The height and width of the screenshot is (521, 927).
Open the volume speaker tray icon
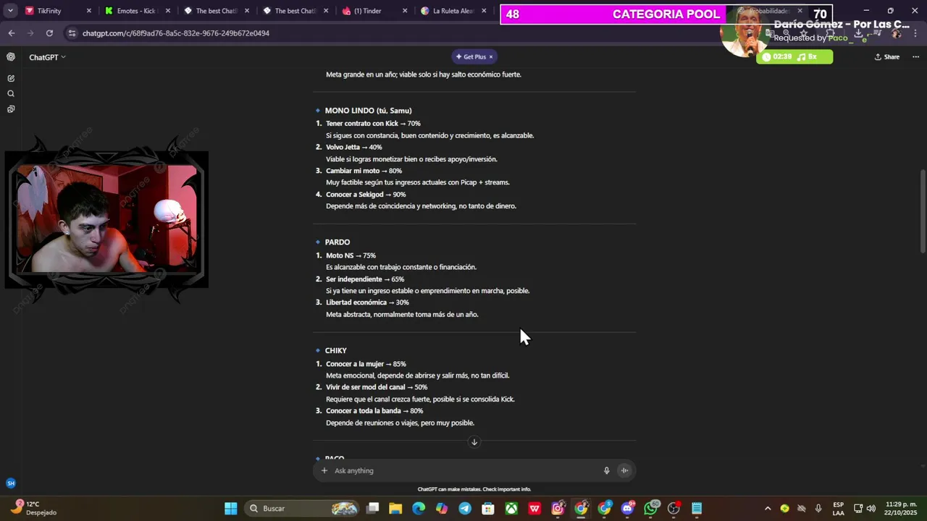871,509
